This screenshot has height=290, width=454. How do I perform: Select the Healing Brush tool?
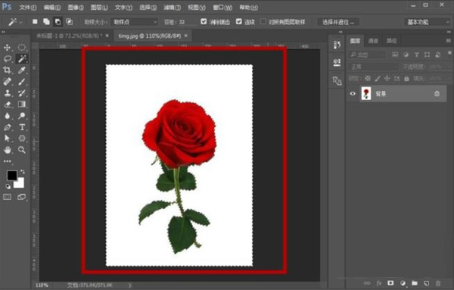(x=8, y=82)
